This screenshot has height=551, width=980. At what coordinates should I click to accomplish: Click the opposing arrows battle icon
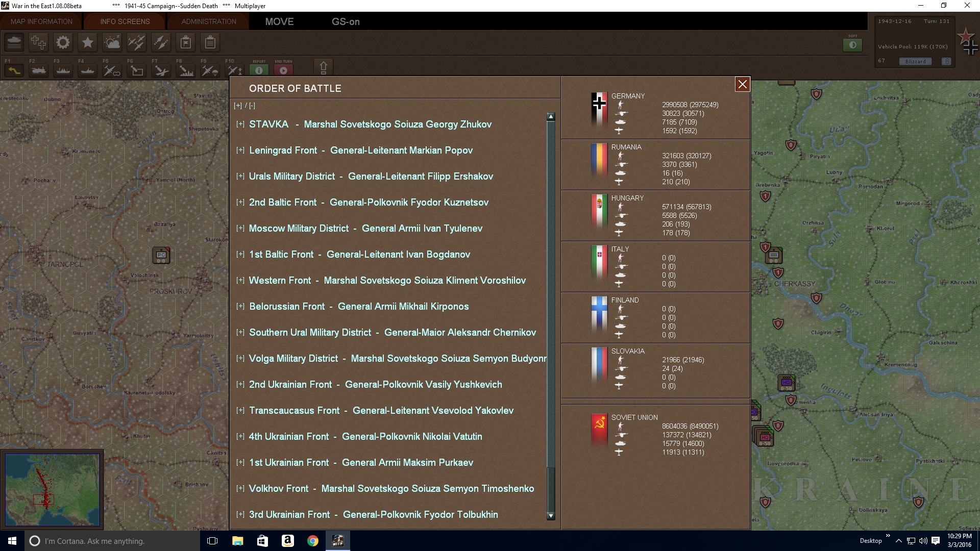(161, 42)
